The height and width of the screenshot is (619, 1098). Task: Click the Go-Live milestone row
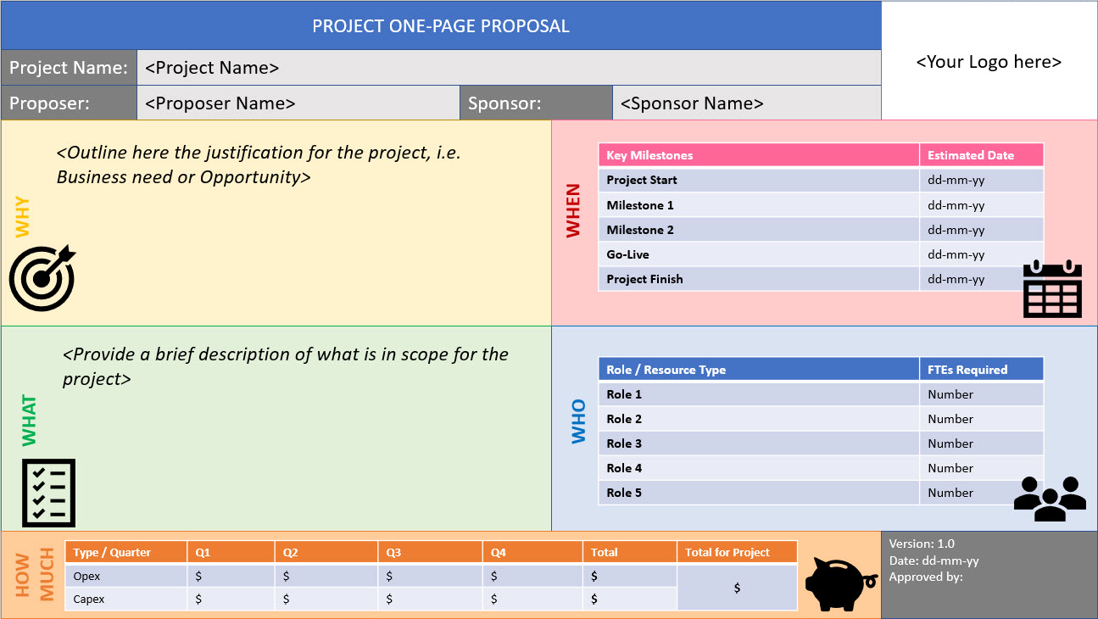[x=821, y=254]
